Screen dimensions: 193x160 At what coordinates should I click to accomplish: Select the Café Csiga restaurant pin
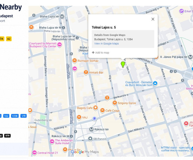(102, 110)
